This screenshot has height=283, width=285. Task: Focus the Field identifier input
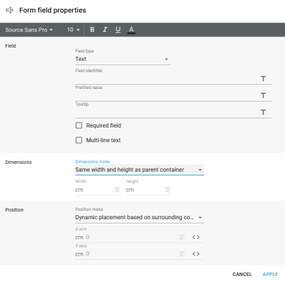[167, 79]
